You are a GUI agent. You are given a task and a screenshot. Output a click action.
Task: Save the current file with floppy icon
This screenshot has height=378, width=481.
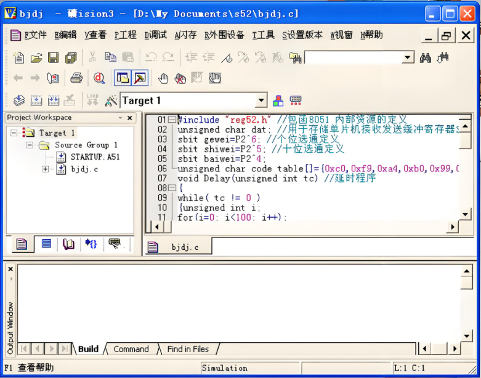coord(54,57)
